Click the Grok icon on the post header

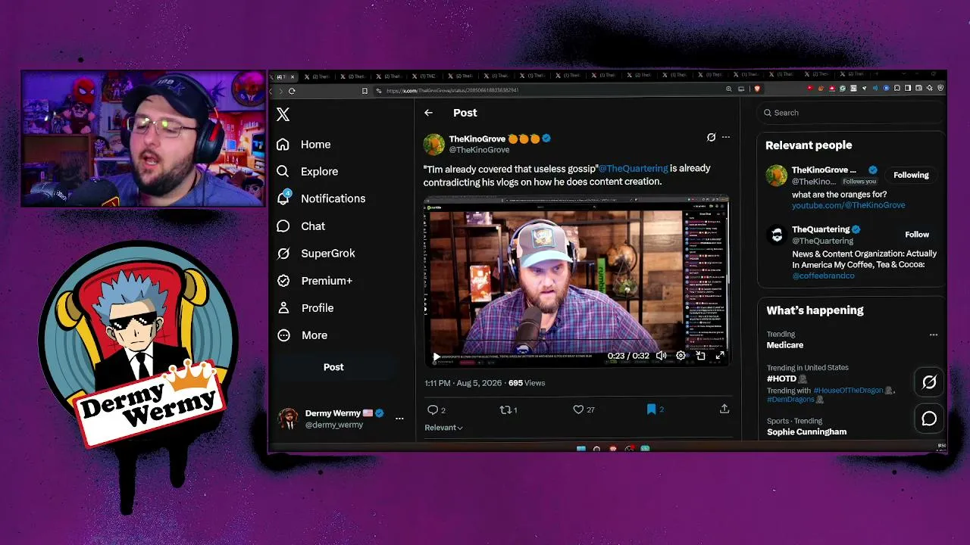711,137
